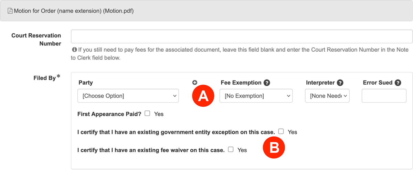
Task: Click the Court Reservation Number text field
Action: (242, 36)
